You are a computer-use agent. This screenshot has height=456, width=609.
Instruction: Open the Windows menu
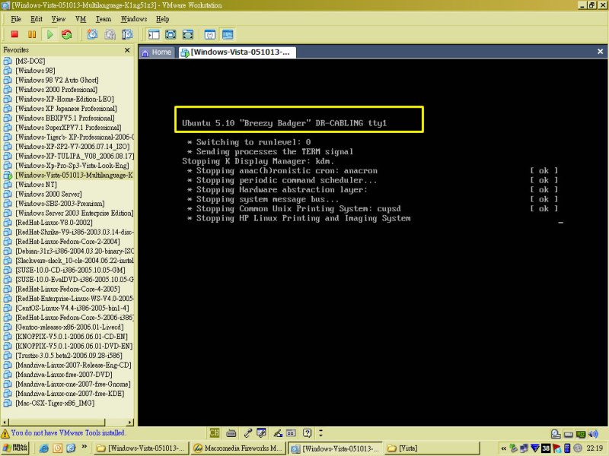point(134,18)
